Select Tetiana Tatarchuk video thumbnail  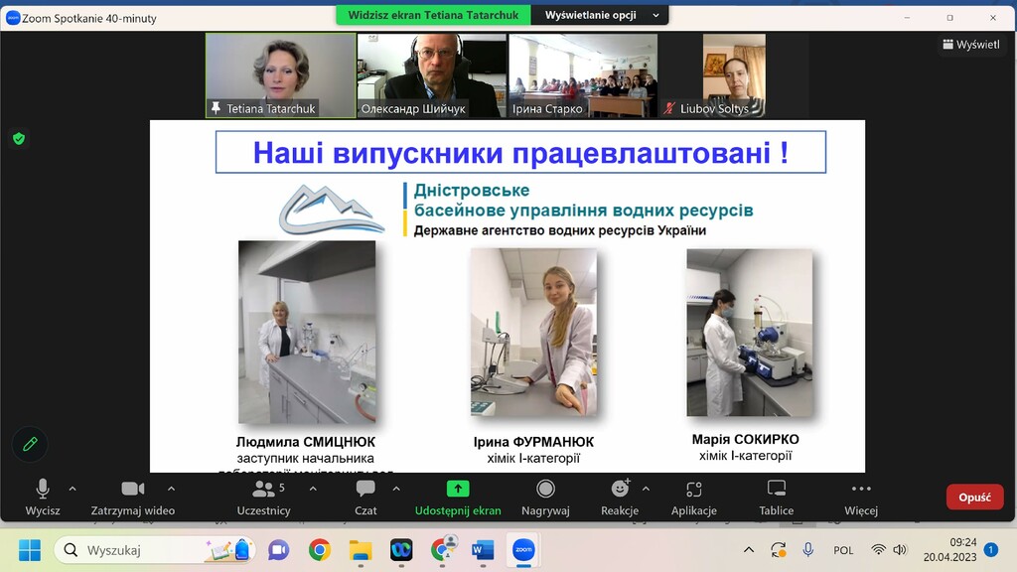[281, 75]
